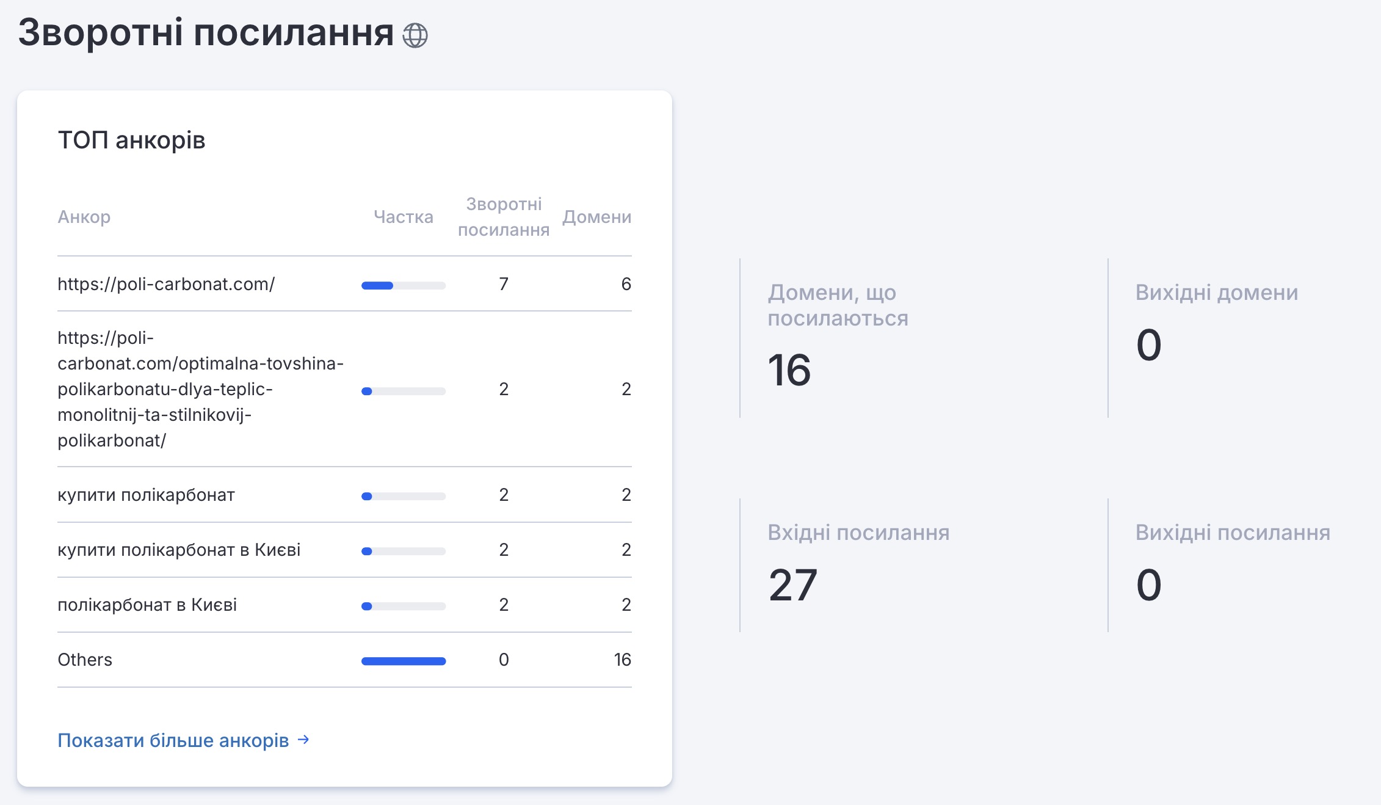This screenshot has height=805, width=1381.
Task: Open the Показати більше анкорів link
Action: pyautogui.click(x=173, y=740)
